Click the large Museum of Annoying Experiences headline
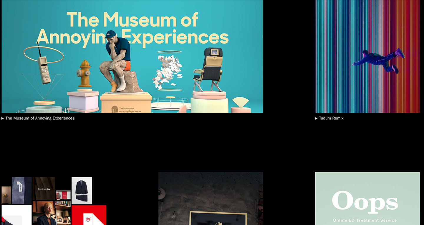The height and width of the screenshot is (225, 424). 132,29
